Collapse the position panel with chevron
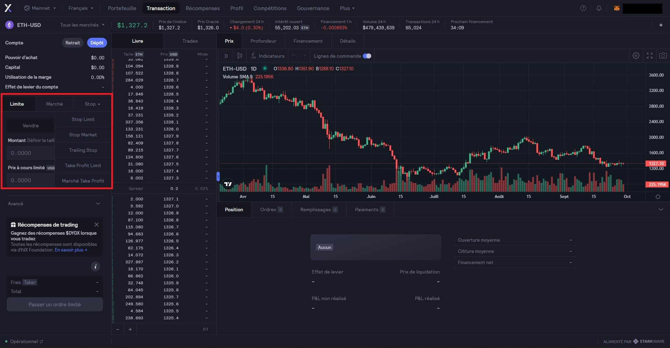The width and height of the screenshot is (670, 348). [x=661, y=209]
